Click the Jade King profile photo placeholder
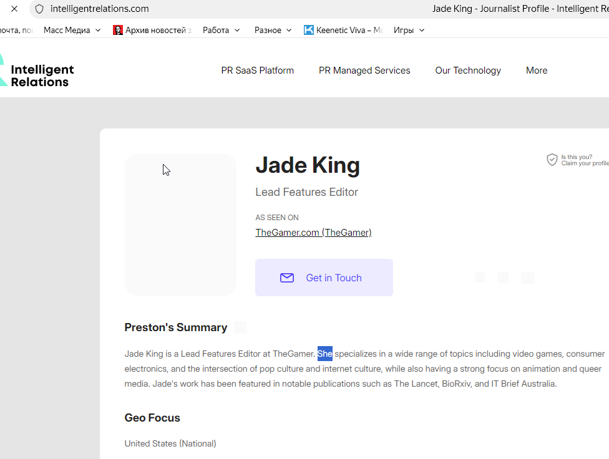Screen dimensions: 609x459 coord(180,225)
